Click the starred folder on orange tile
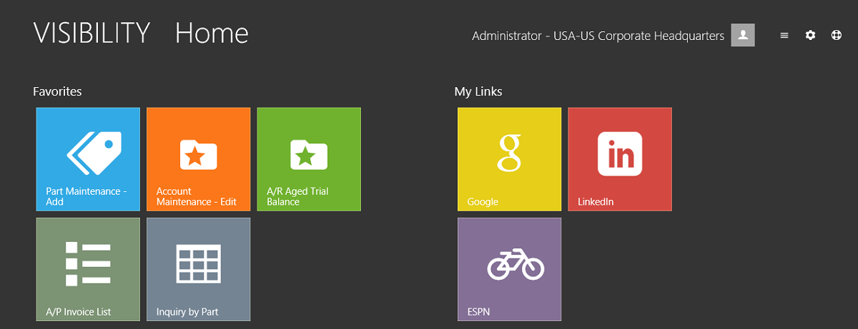The image size is (858, 329). click(198, 154)
